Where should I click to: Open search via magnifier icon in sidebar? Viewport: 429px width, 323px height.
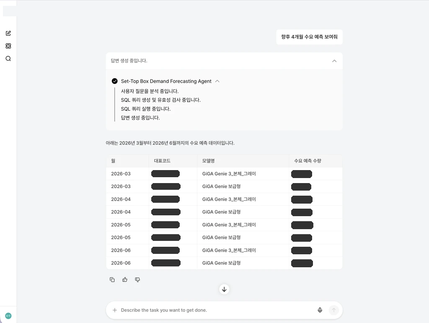(x=8, y=59)
